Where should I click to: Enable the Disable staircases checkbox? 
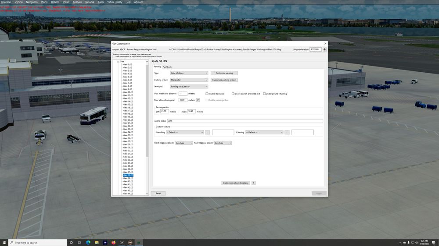pos(207,94)
